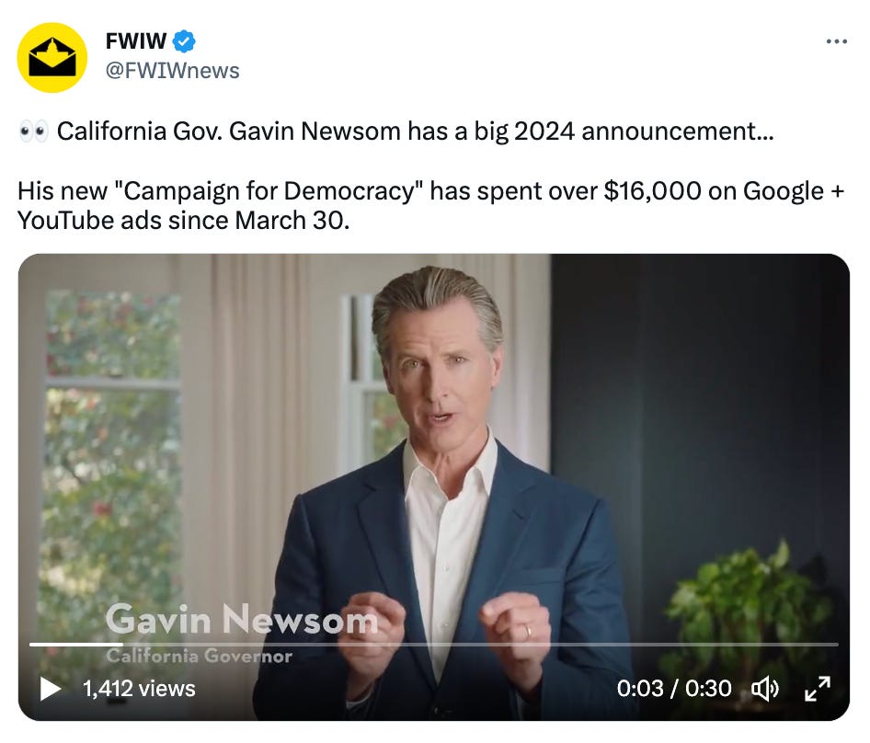Click the 0:03 / 0:30 time display
Screen dimensions: 870x743
pyautogui.click(x=674, y=689)
